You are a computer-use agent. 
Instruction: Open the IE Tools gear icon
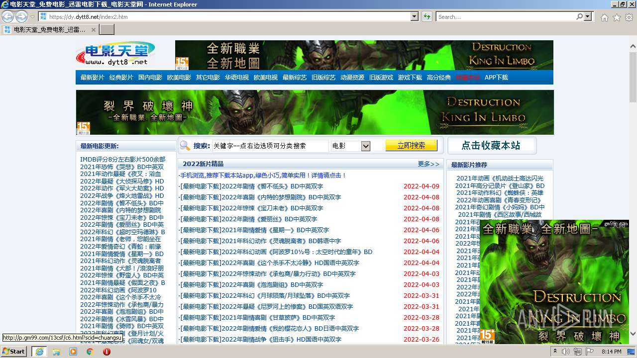tap(629, 17)
